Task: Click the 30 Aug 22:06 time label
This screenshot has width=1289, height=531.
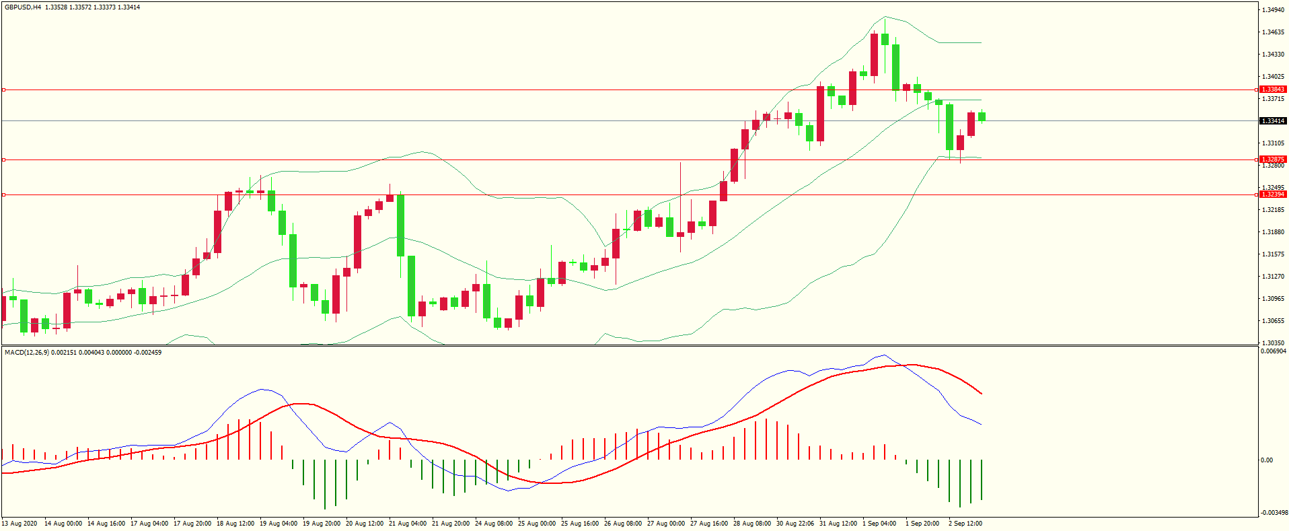Action: coord(795,524)
